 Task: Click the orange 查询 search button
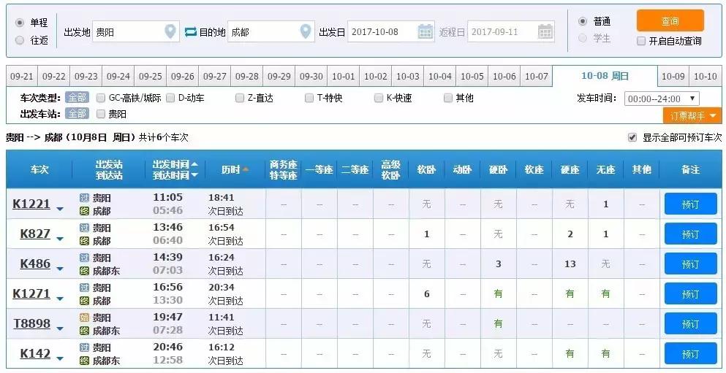(x=670, y=20)
